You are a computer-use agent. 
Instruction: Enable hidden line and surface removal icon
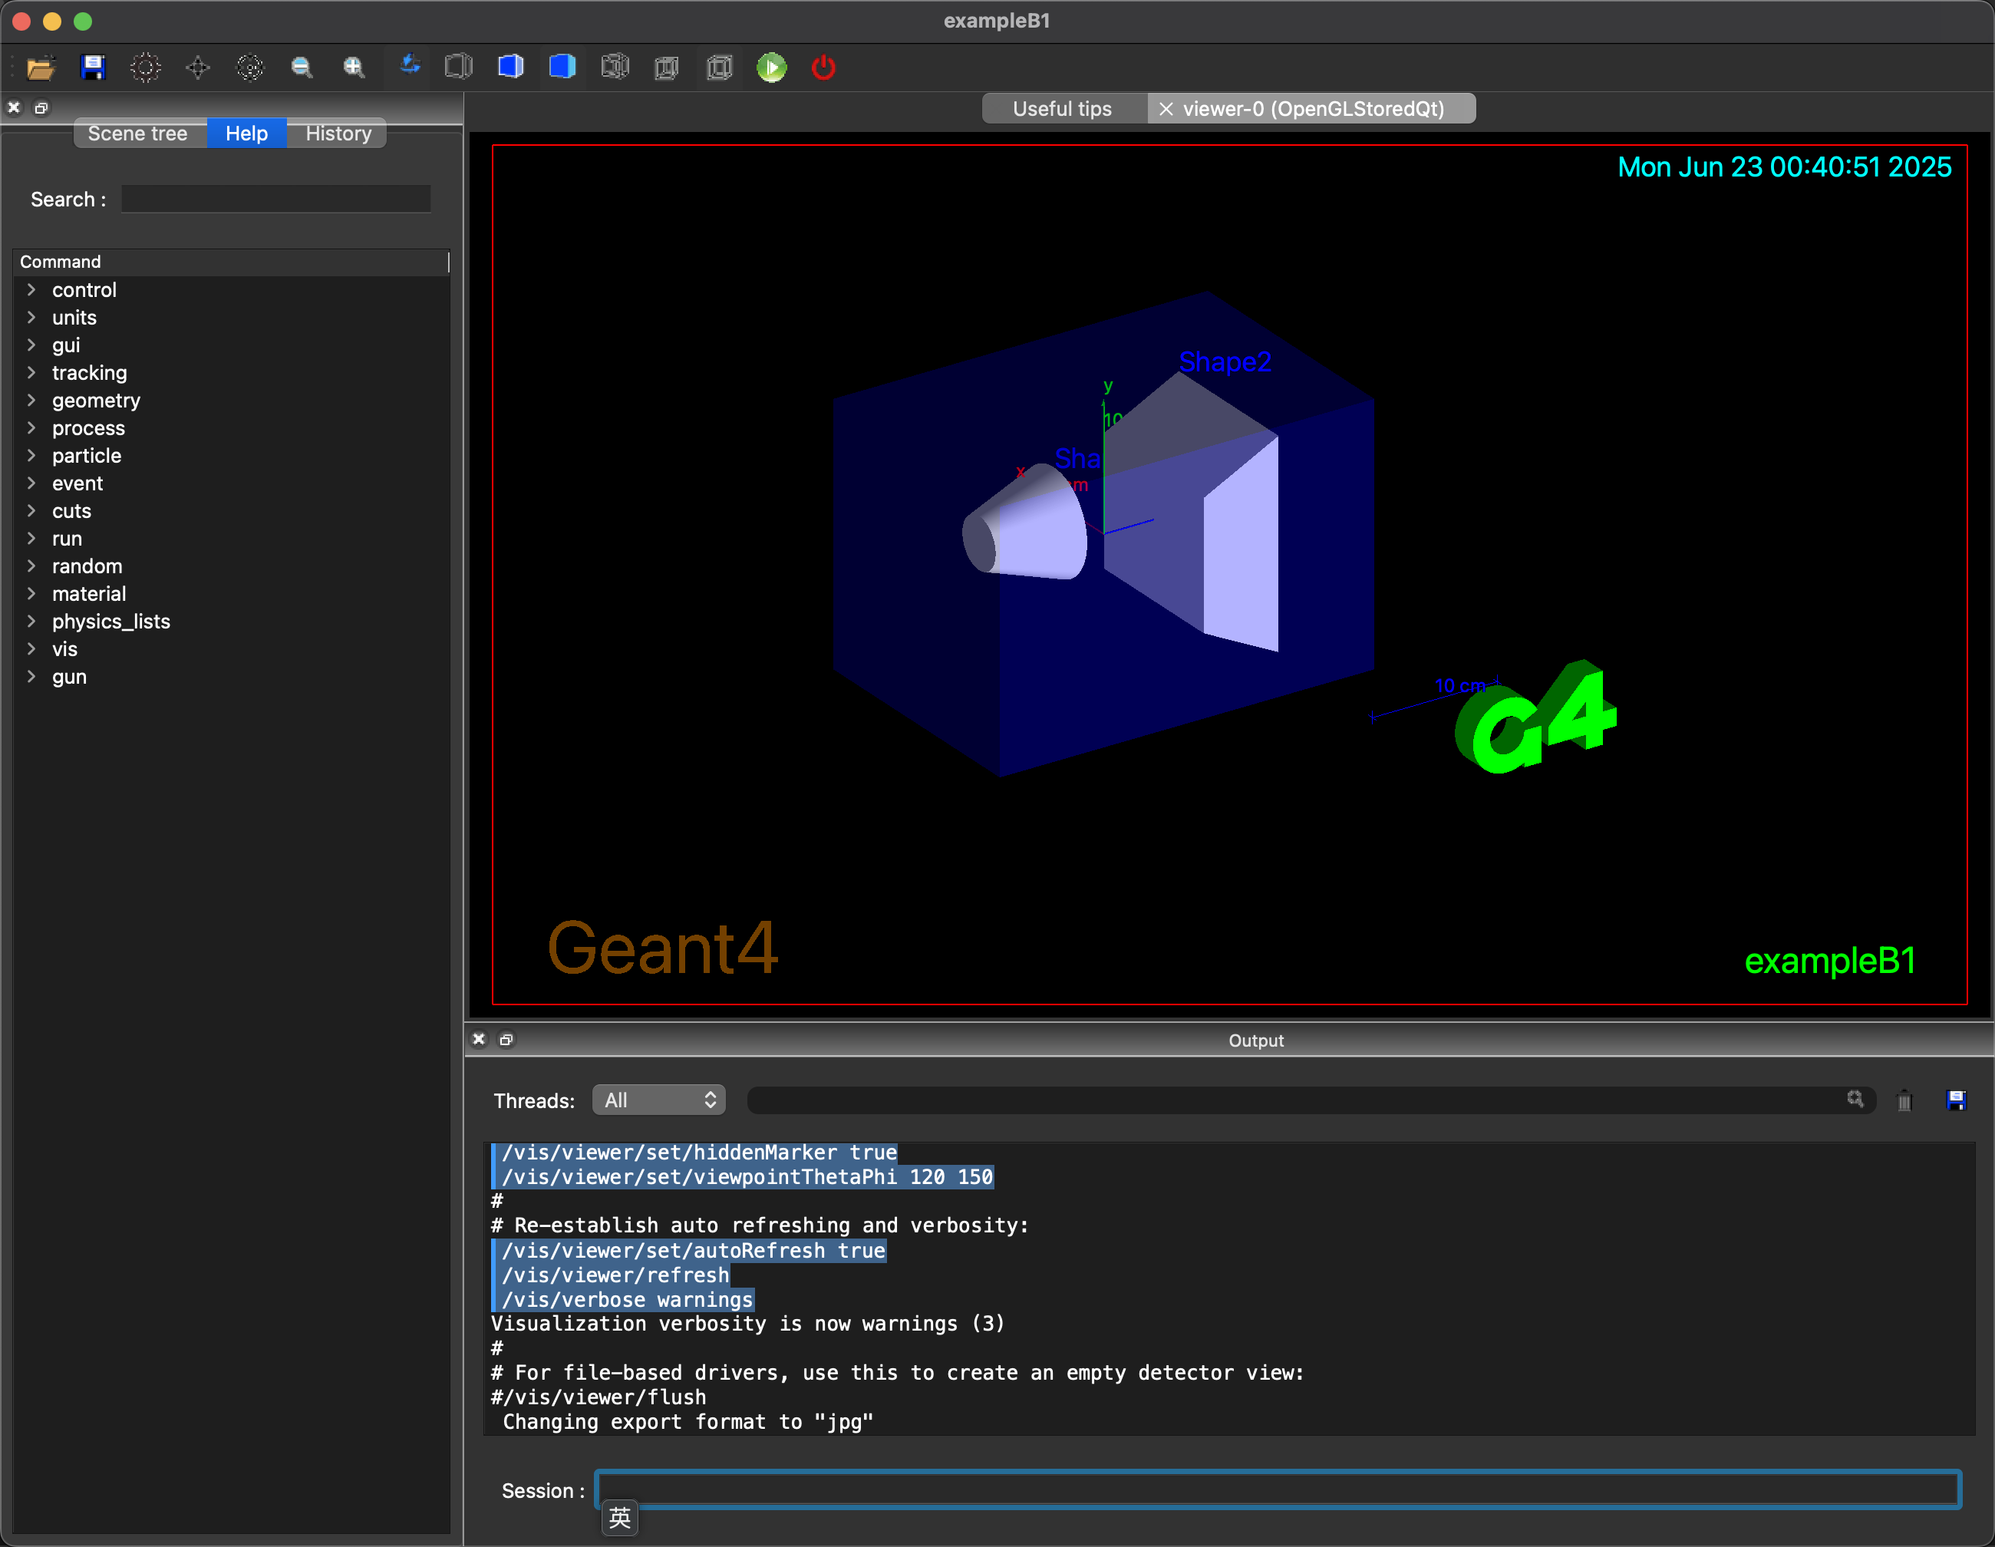pos(510,67)
